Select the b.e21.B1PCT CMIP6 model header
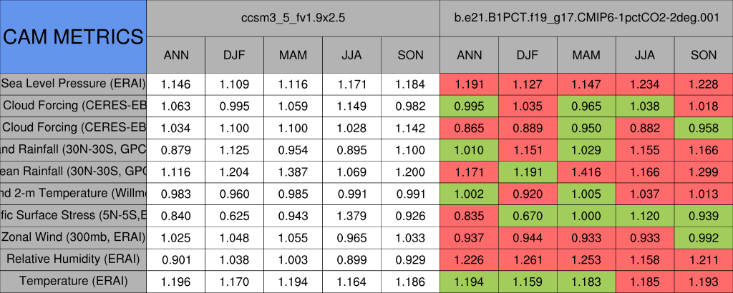Viewport: 733px width, 293px height. pos(586,18)
